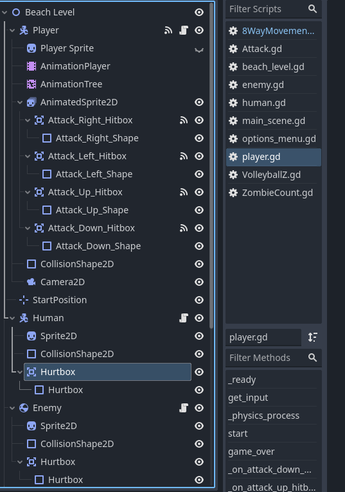Open the script attached to Player node
345x492 pixels.
184,30
